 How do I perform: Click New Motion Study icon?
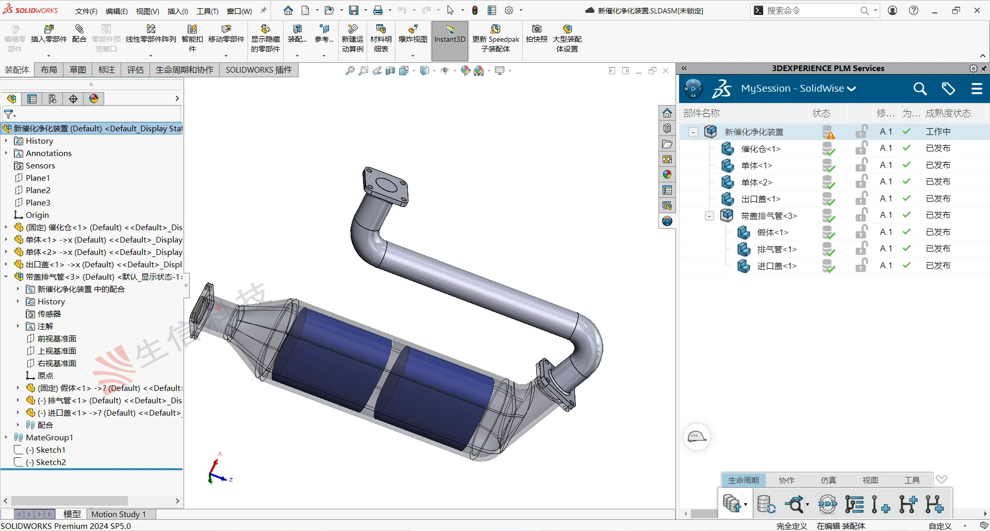353,38
